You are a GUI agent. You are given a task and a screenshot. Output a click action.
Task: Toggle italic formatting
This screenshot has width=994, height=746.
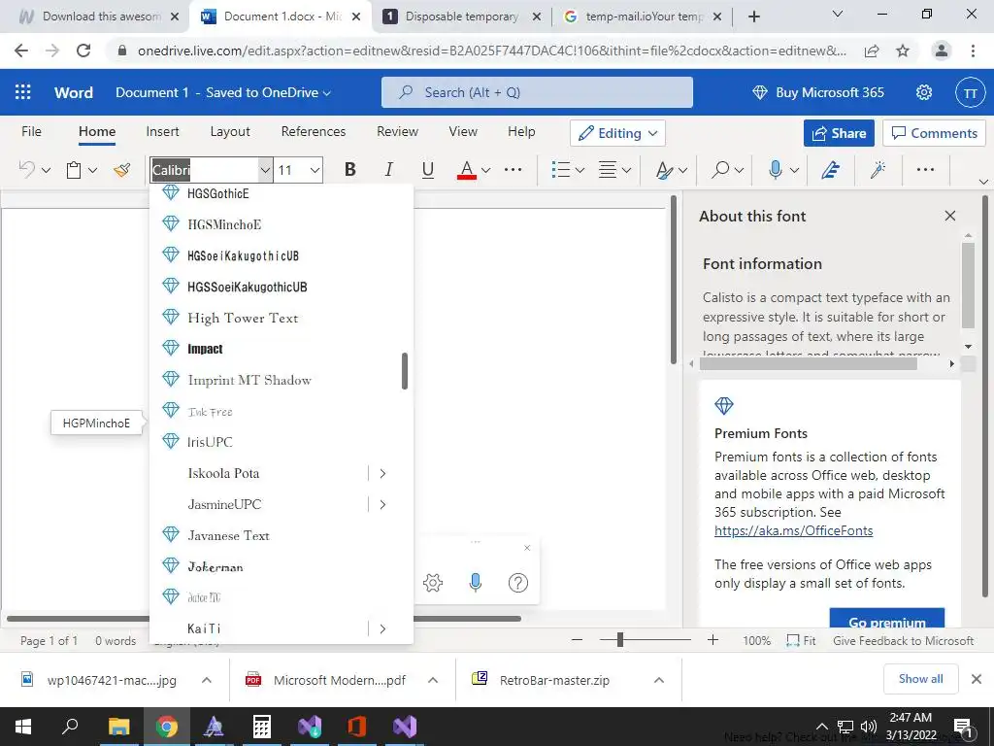pyautogui.click(x=388, y=169)
